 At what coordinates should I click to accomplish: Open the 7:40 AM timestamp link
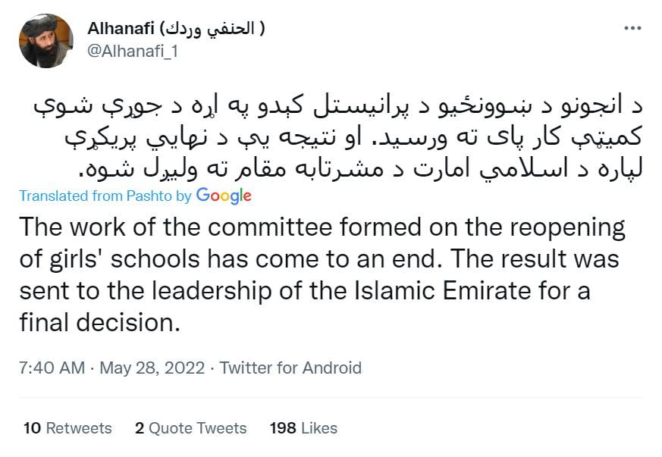pos(52,368)
